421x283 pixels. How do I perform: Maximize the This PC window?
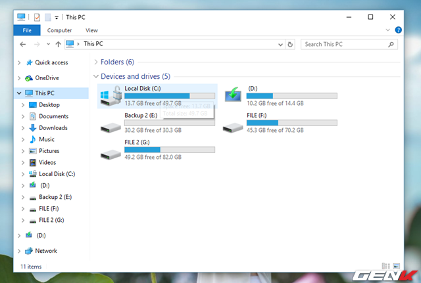coord(370,17)
